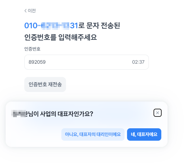Click the 인증번호 재전송 button
The image size is (194, 164).
45,84
